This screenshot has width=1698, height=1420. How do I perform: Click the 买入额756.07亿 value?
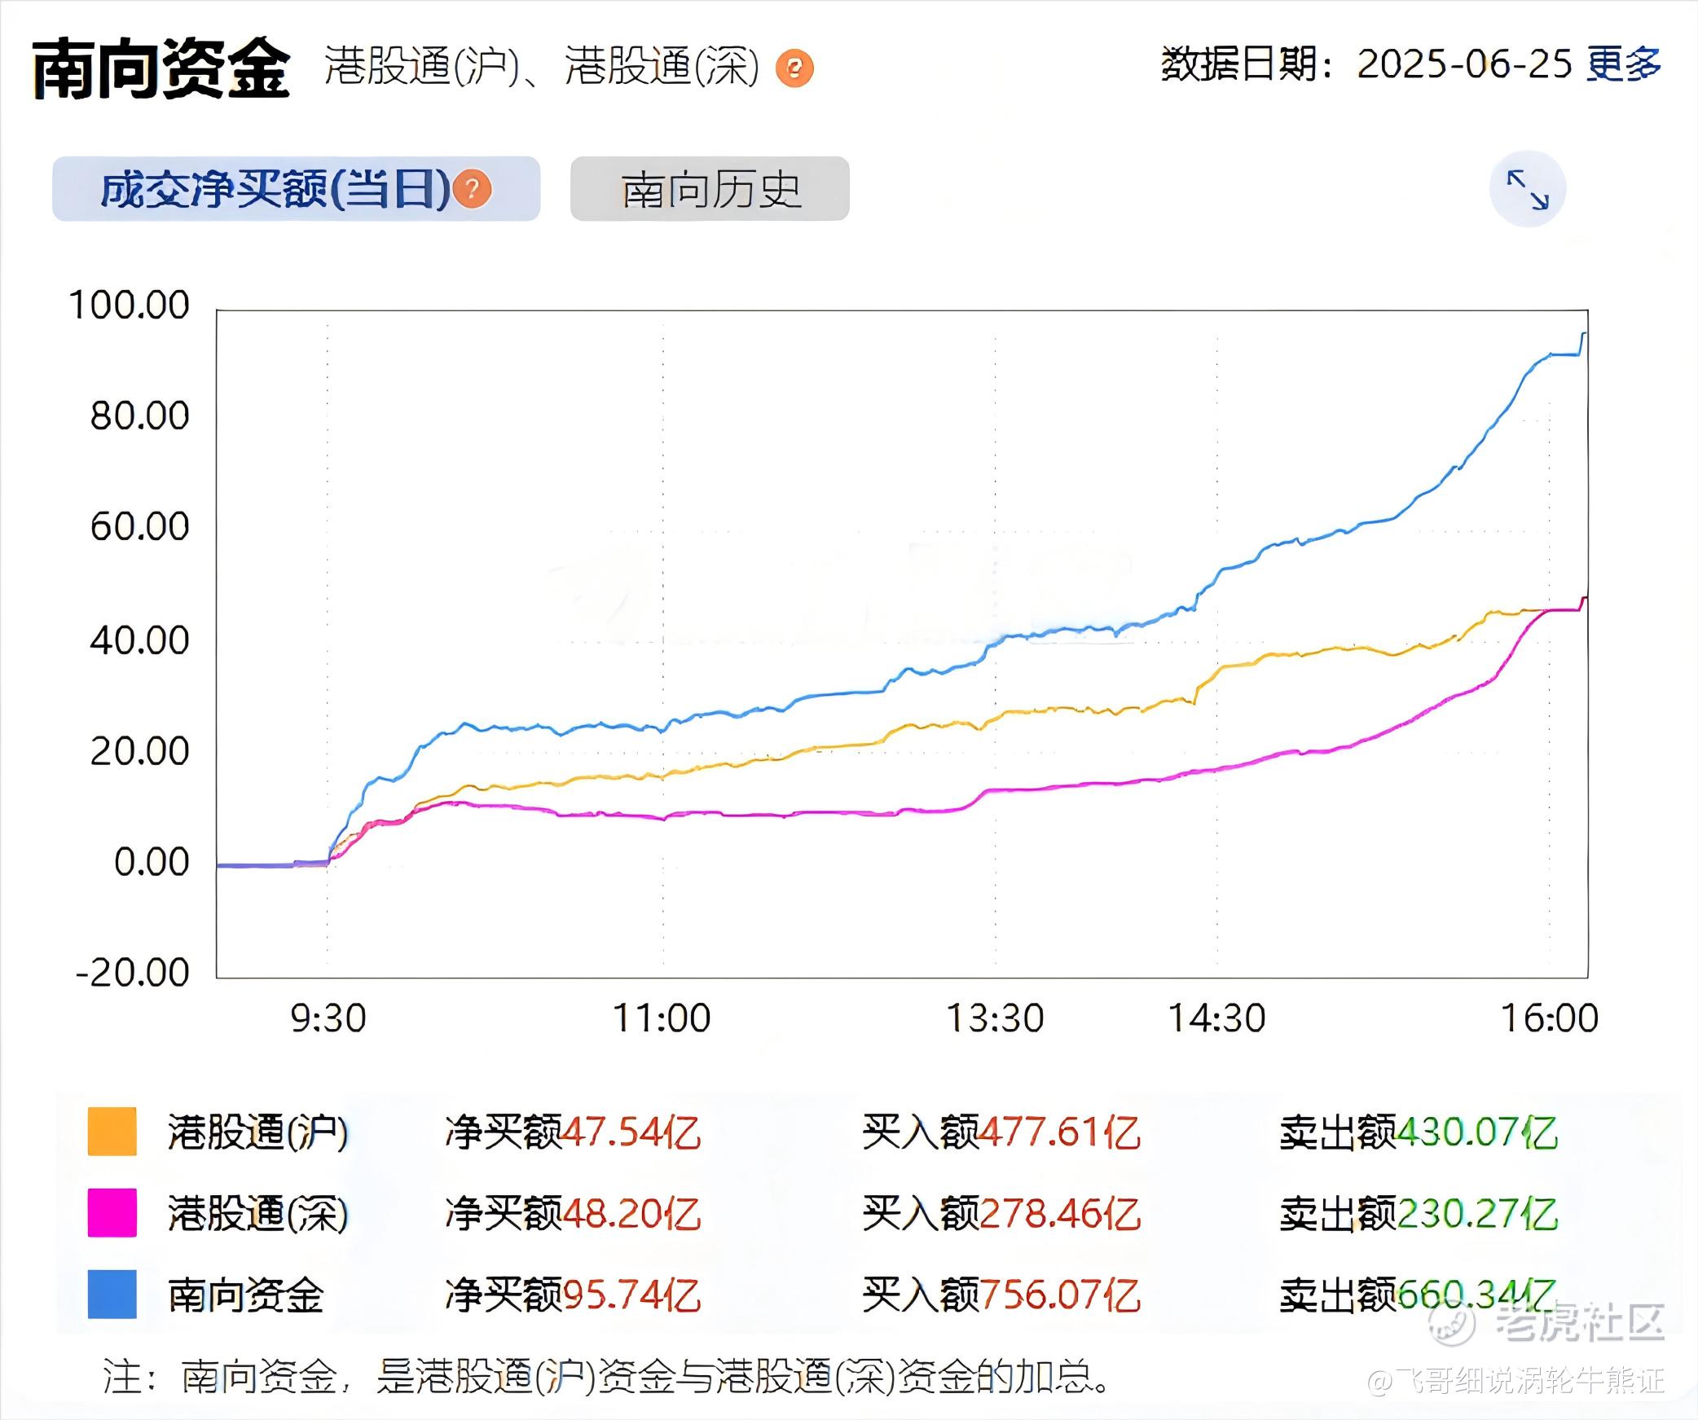1001,1295
